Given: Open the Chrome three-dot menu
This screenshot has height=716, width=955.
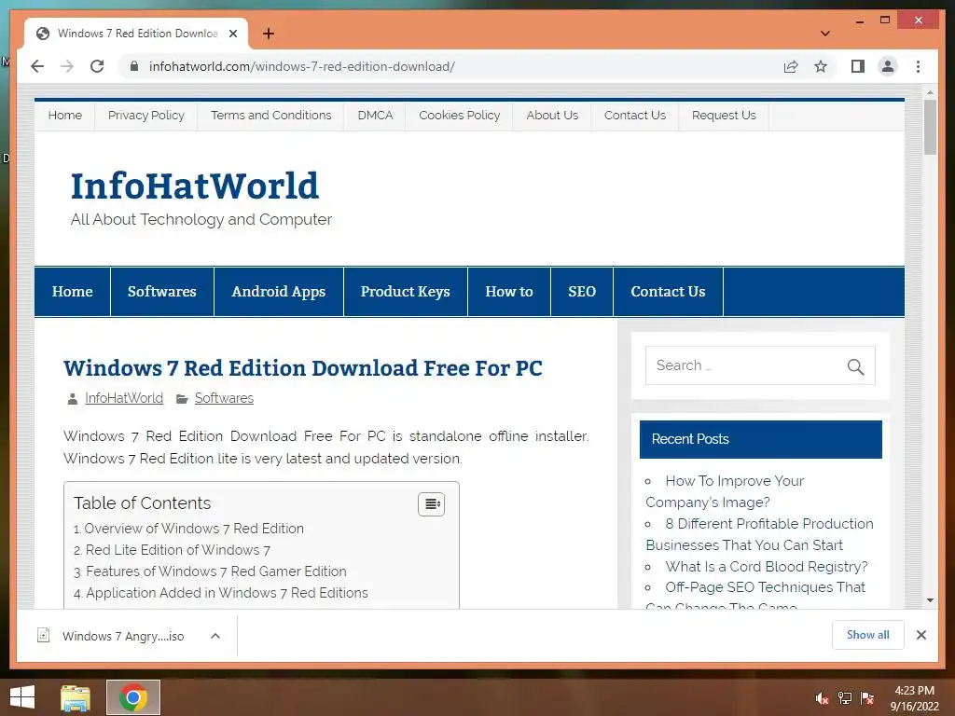Looking at the screenshot, I should tap(918, 66).
